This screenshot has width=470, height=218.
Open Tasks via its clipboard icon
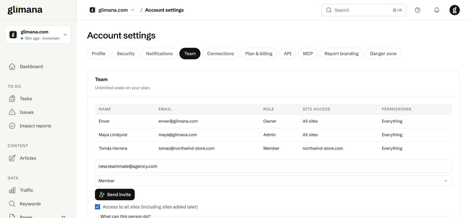pyautogui.click(x=12, y=99)
